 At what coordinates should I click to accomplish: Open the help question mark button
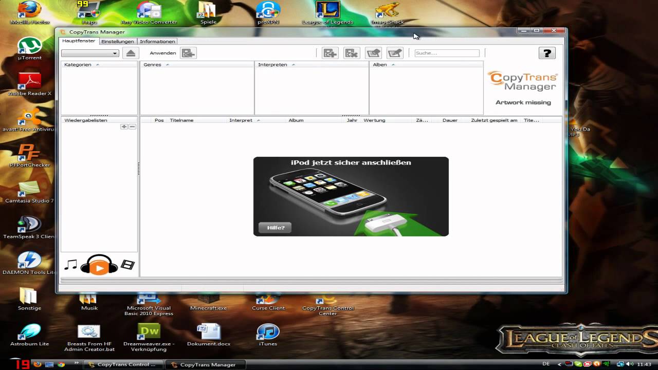[x=547, y=53]
